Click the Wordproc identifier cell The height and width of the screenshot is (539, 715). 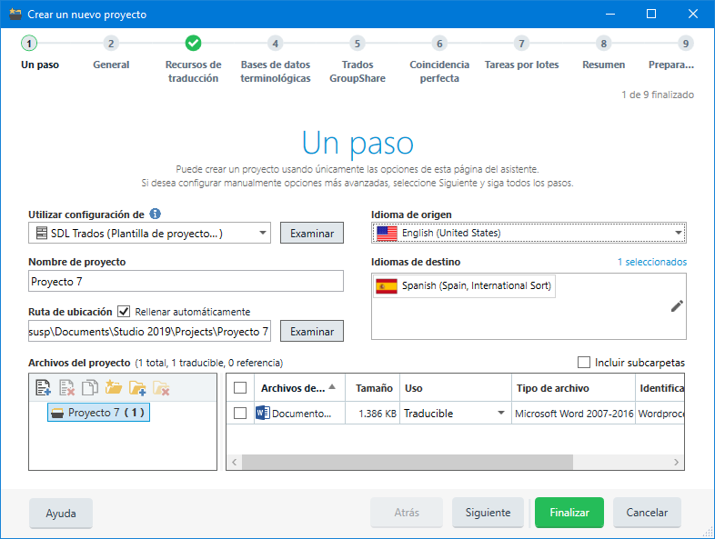pyautogui.click(x=660, y=414)
